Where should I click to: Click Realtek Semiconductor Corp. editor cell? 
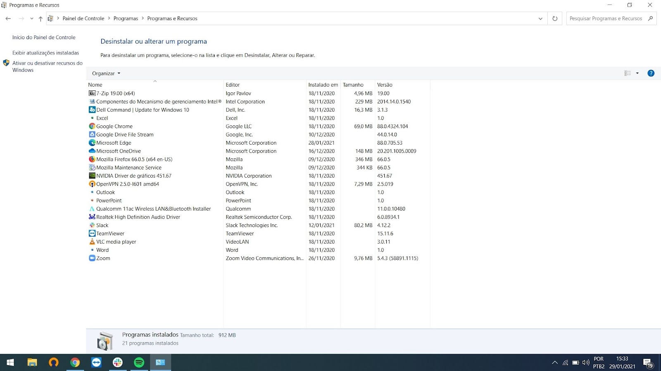point(259,217)
